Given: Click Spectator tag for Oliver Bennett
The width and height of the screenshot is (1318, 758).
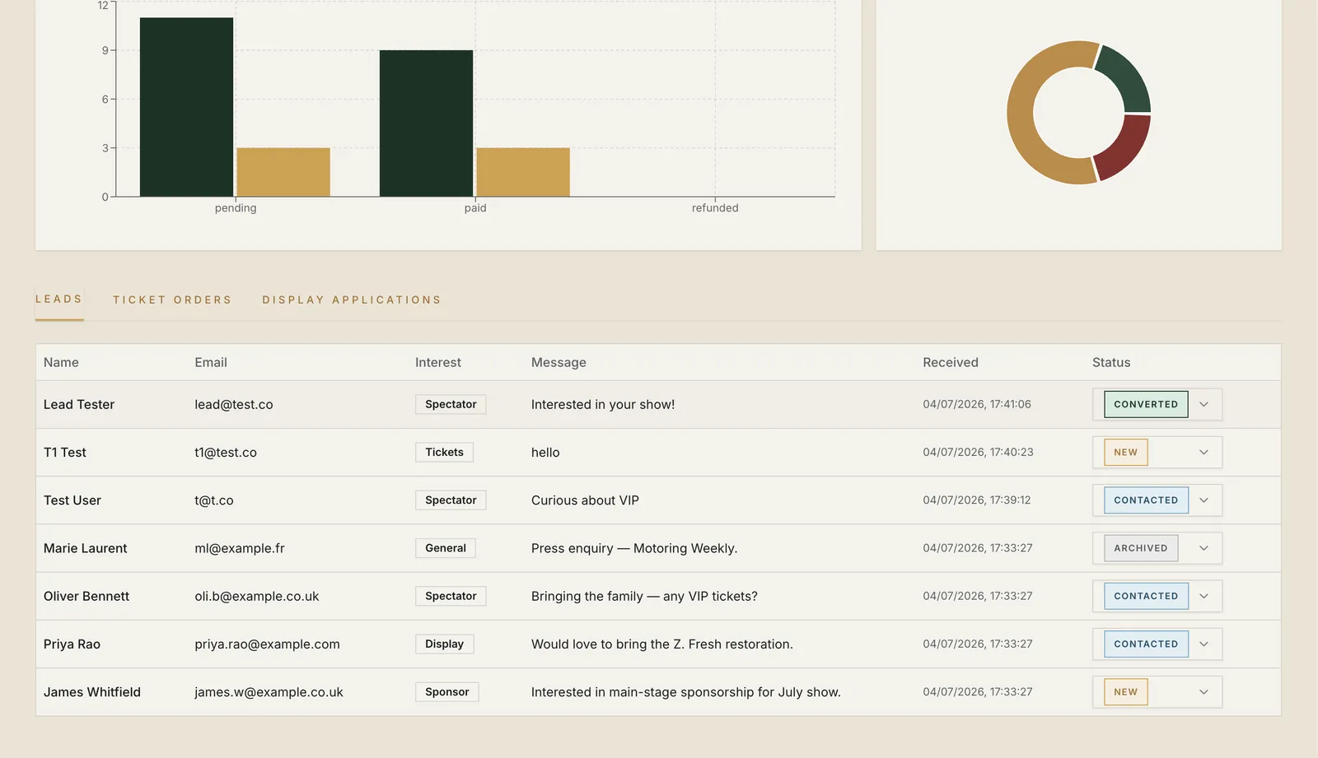Looking at the screenshot, I should point(451,596).
